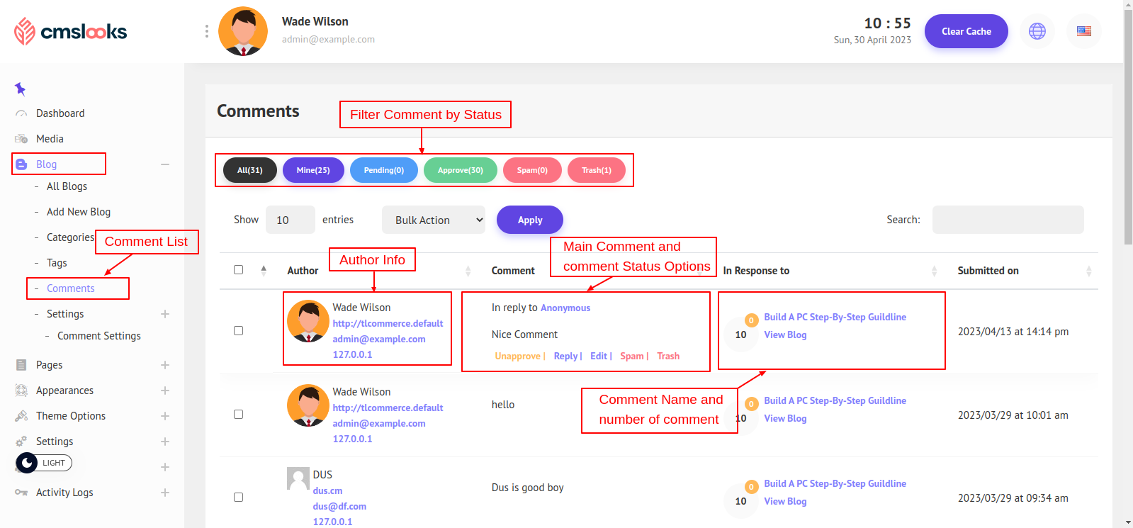The image size is (1133, 528).
Task: Collapse the Blog sidebar menu
Action: 165,164
